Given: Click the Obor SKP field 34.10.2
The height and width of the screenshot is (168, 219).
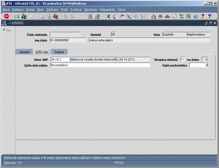Looking at the screenshot, I should click(60, 59).
